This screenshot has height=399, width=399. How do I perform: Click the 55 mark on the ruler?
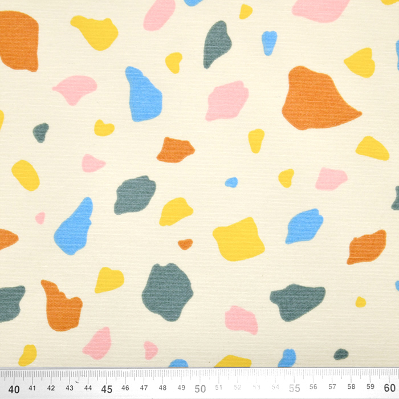click(294, 389)
